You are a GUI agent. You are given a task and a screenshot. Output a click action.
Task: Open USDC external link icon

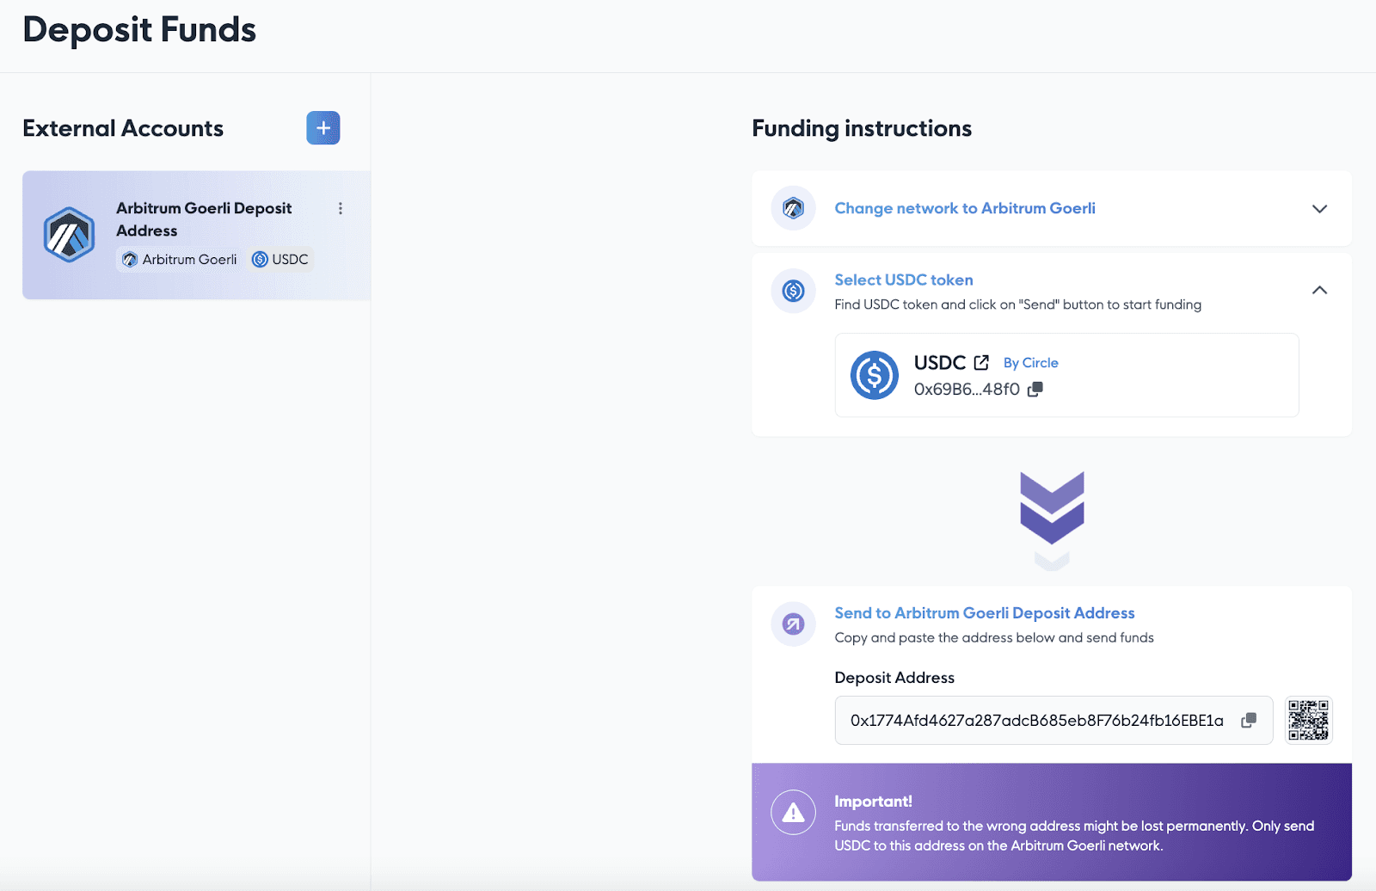(981, 362)
